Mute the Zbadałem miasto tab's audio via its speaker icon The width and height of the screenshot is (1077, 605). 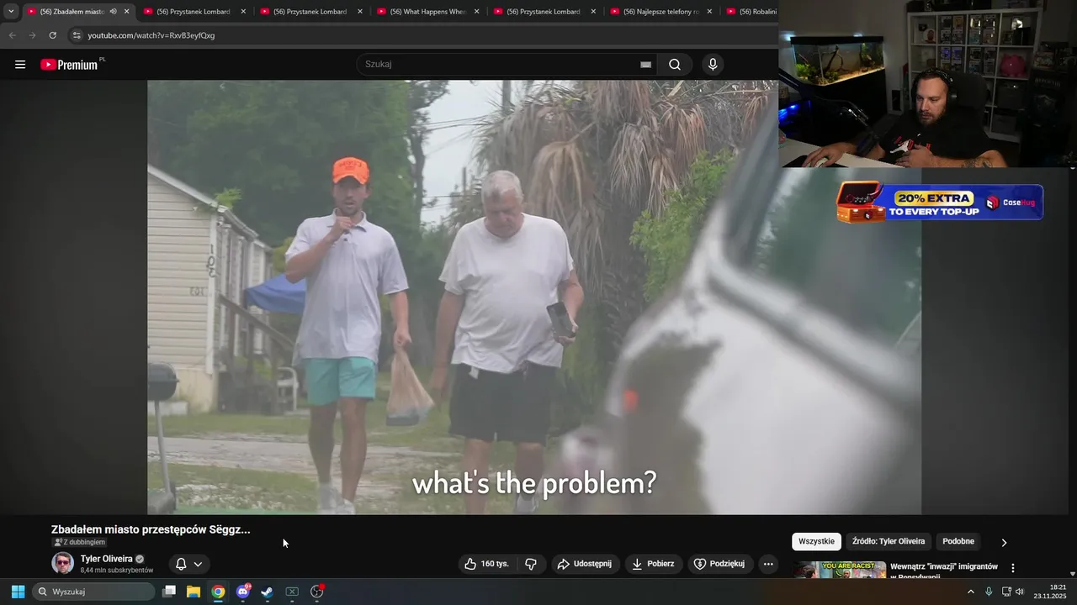point(113,12)
